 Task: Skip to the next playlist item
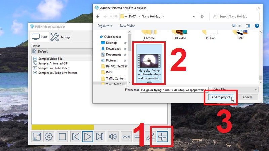pyautogui.click(x=99, y=137)
